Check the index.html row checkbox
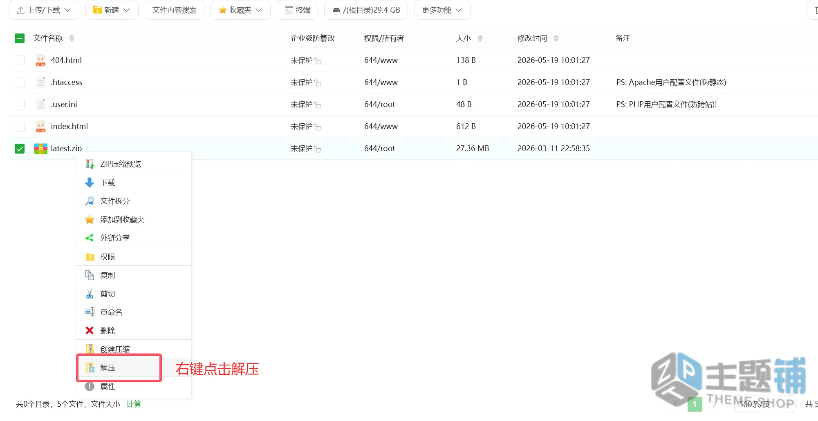 (20, 126)
